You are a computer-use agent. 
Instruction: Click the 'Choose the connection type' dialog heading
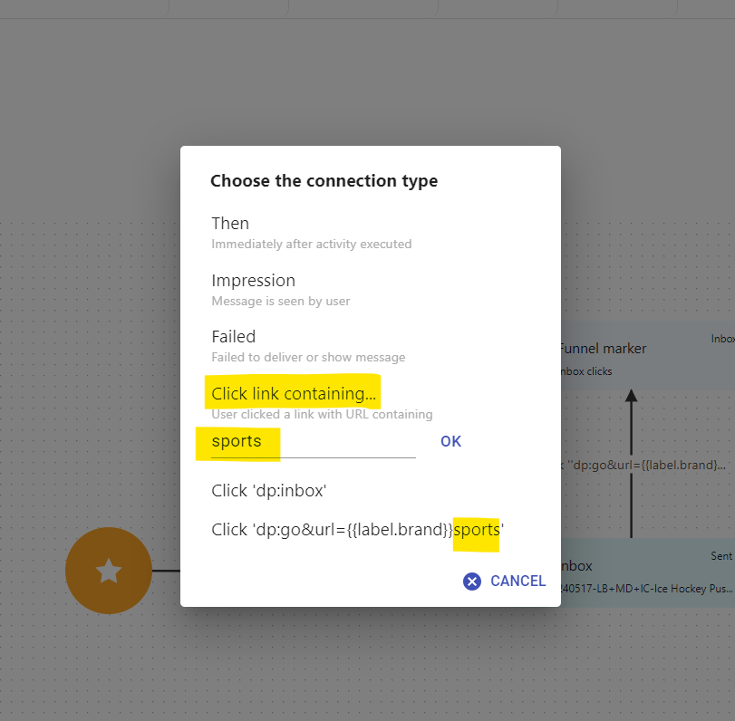324,181
